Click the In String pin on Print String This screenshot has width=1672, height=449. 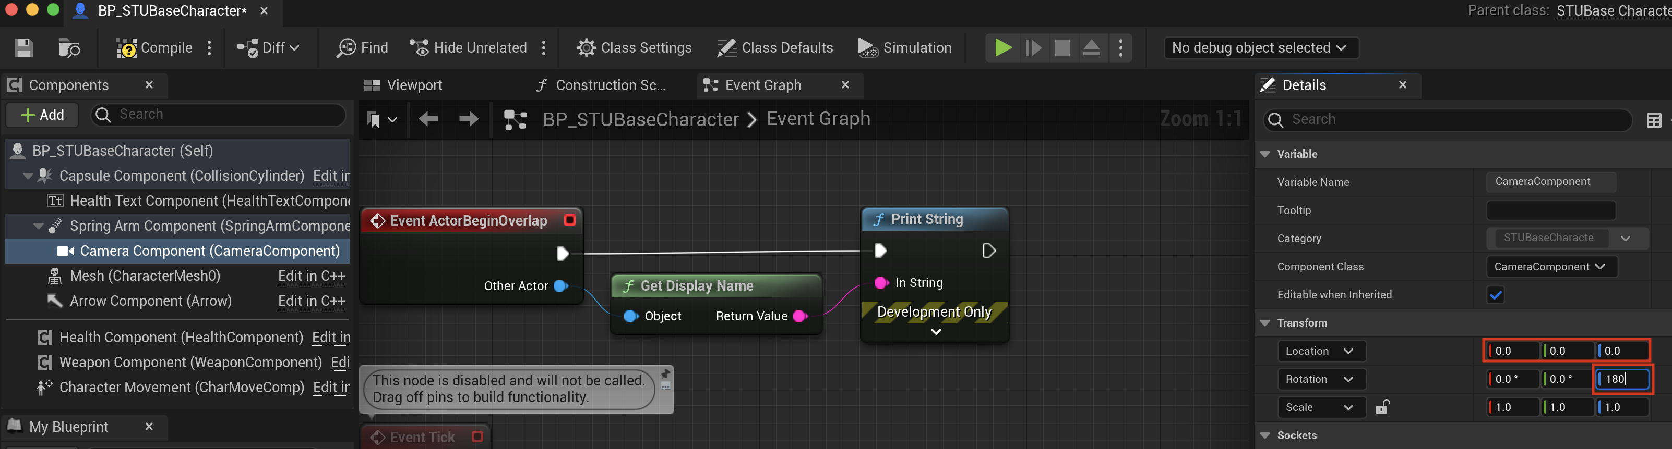[881, 282]
